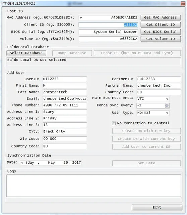Expand the MAC Address dropdown arrow
Image resolution: width=187 pixels, height=215 pixels.
pyautogui.click(x=81, y=18)
